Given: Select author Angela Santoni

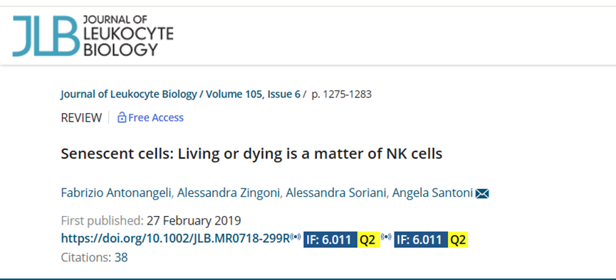Looking at the screenshot, I should point(432,193).
